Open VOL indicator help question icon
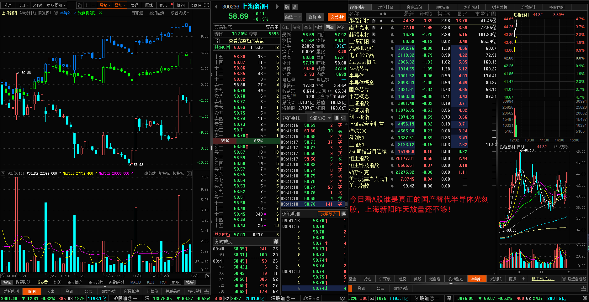Image resolution: width=589 pixels, height=302 pixels. tap(3, 173)
